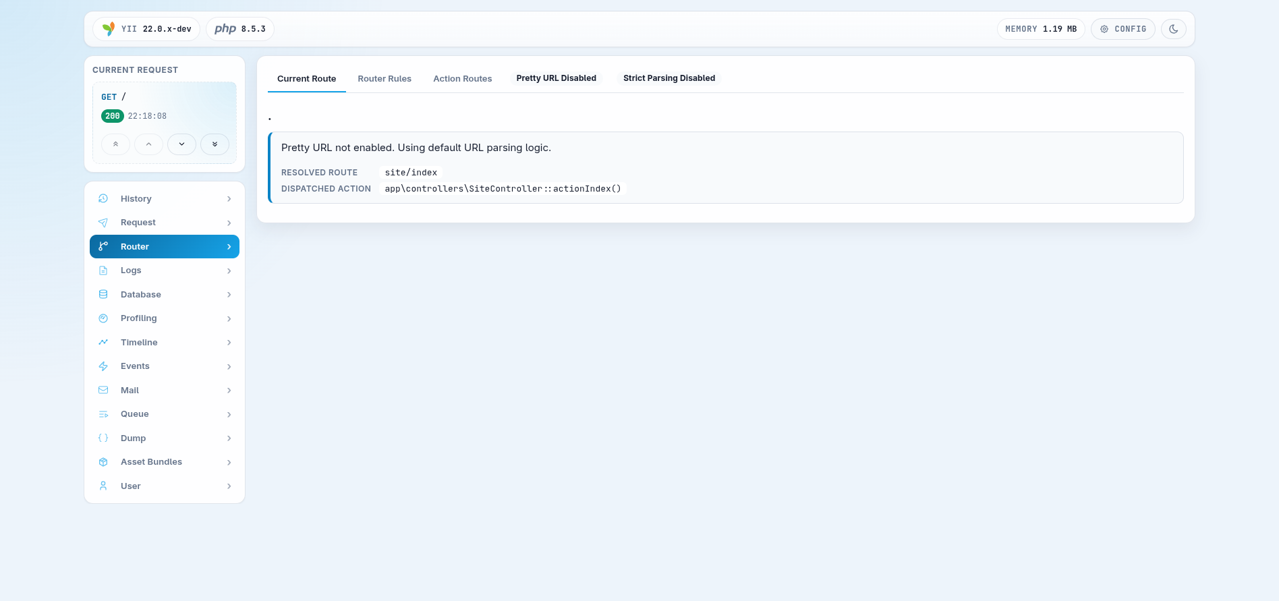
Task: Open the Database menu item
Action: point(165,295)
